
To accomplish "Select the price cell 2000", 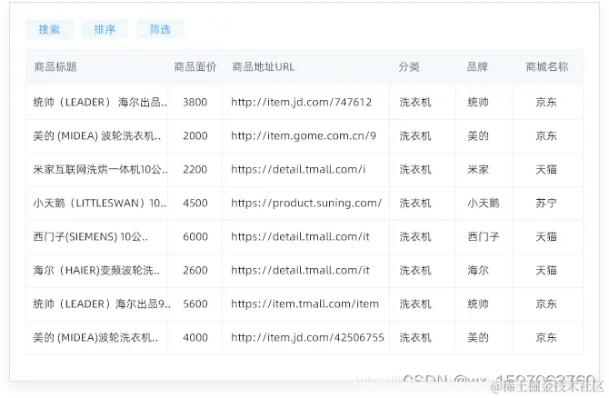I will (195, 136).
